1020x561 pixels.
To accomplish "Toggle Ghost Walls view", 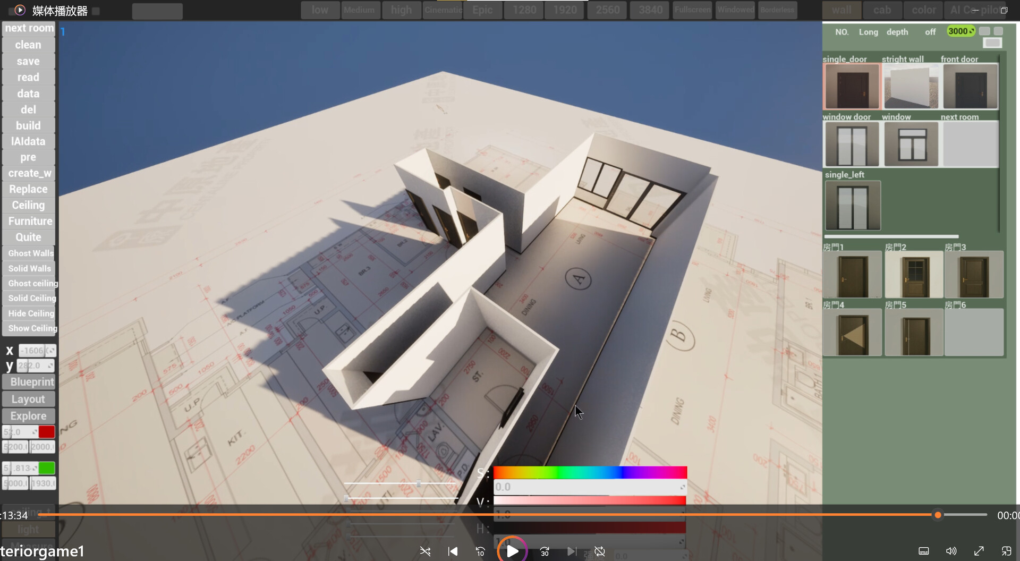I will (29, 253).
